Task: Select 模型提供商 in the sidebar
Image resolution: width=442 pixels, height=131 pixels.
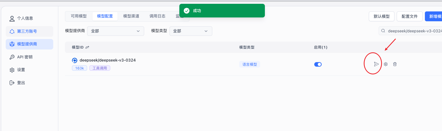Action: coord(29,44)
